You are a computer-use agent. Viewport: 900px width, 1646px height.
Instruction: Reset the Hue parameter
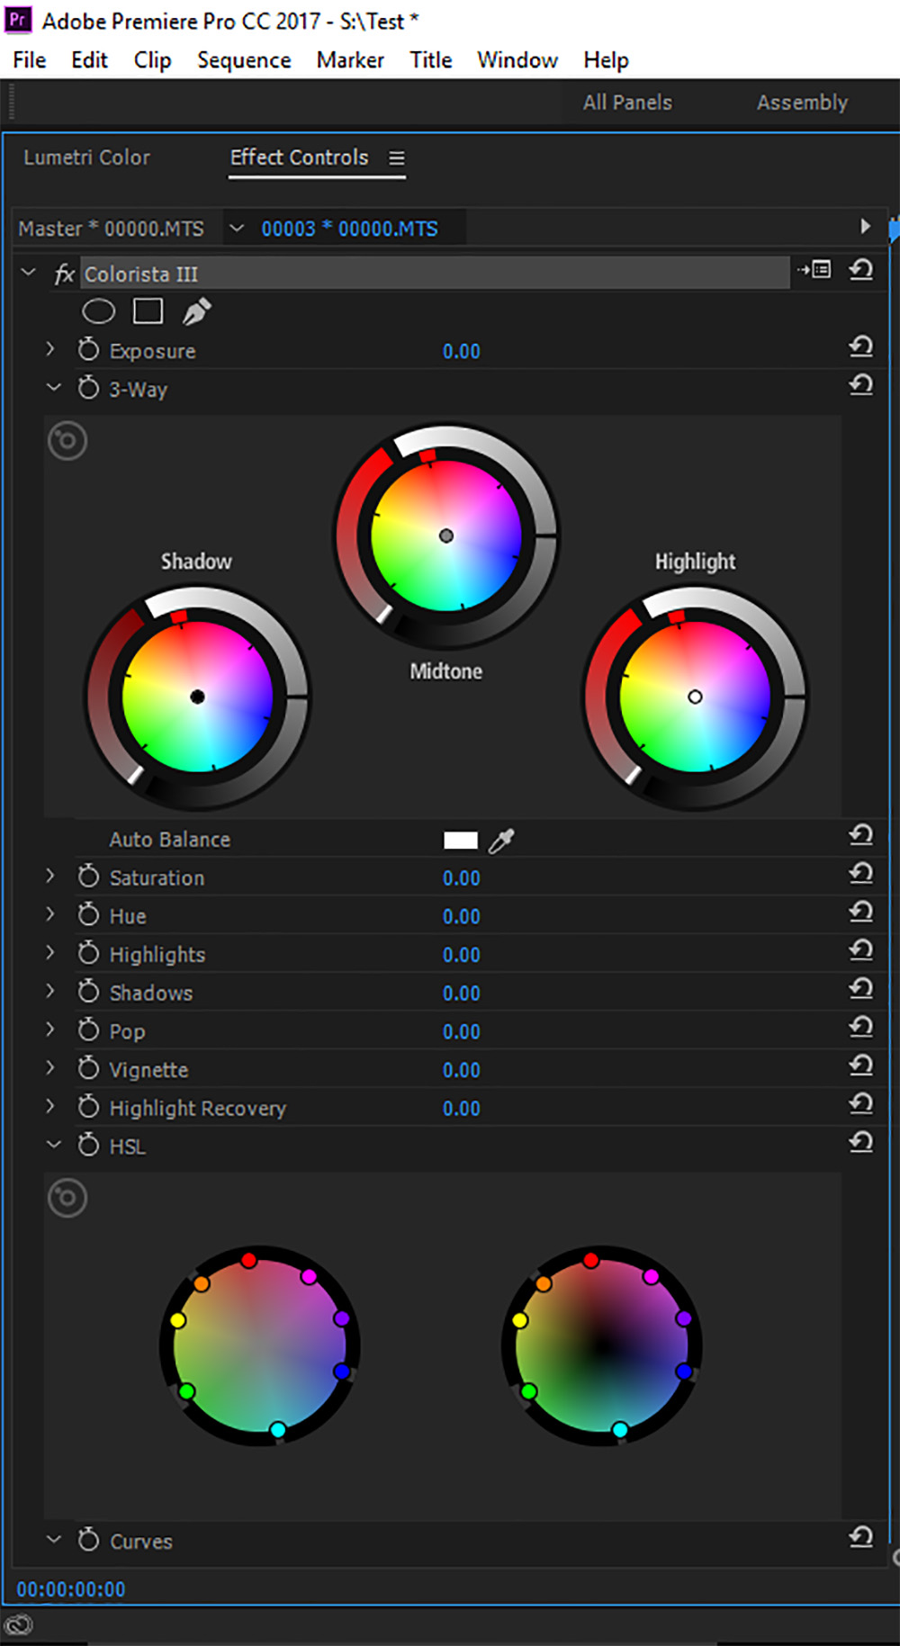[860, 912]
